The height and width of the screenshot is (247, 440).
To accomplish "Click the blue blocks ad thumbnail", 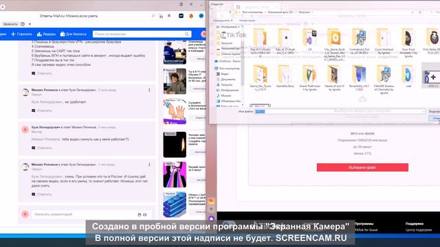I will [175, 204].
